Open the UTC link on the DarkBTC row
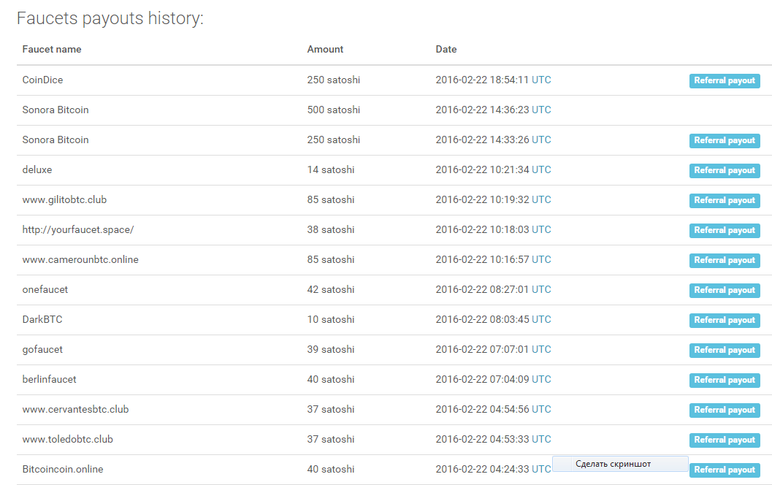Viewport: 772px width, 485px height. click(x=541, y=319)
